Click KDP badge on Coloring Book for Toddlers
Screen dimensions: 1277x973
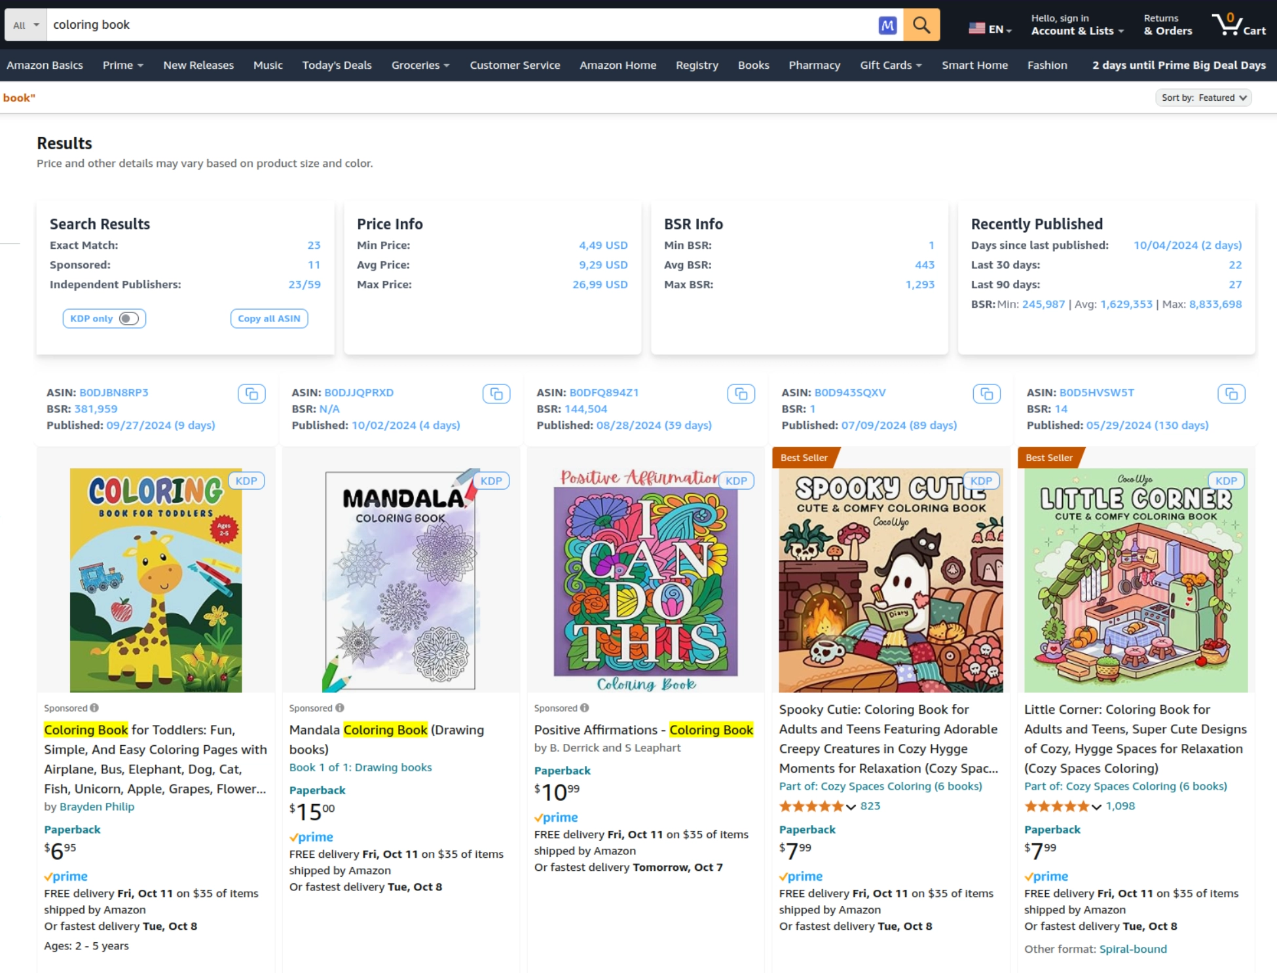point(246,481)
